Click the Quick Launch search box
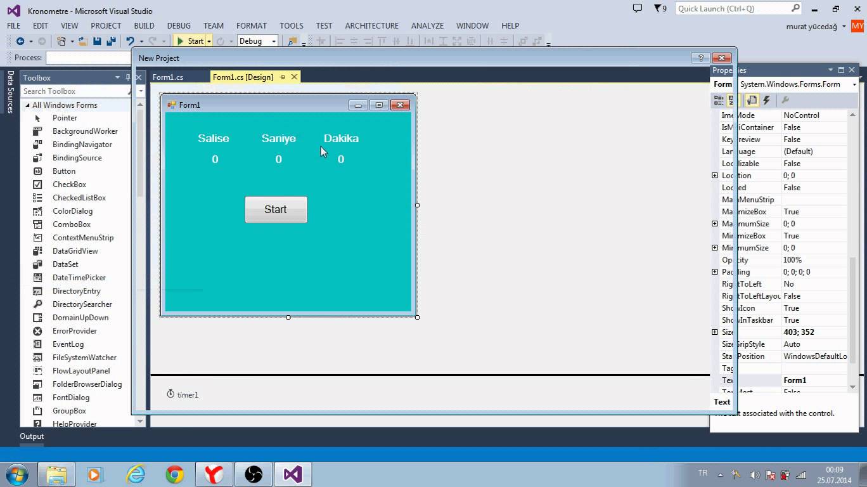 click(x=739, y=9)
